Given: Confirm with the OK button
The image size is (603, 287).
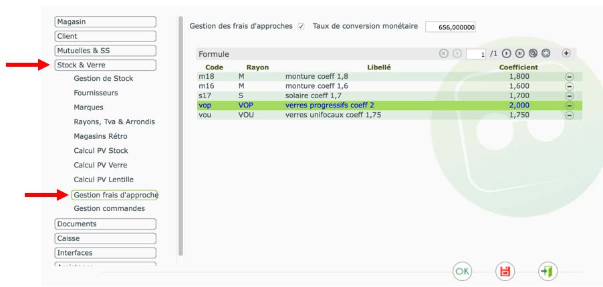Looking at the screenshot, I should point(462,271).
